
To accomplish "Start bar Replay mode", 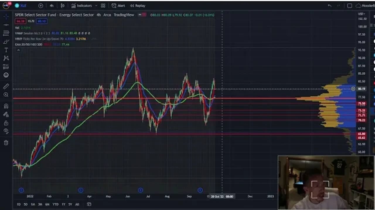I will (x=137, y=6).
